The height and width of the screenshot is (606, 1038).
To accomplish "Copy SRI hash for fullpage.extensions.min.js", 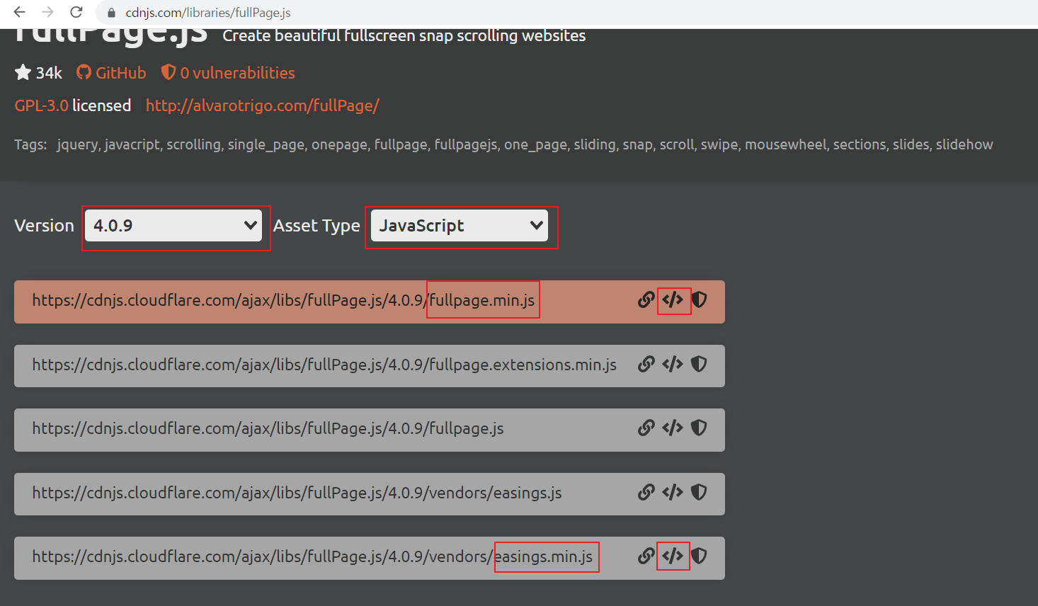I will click(x=699, y=365).
